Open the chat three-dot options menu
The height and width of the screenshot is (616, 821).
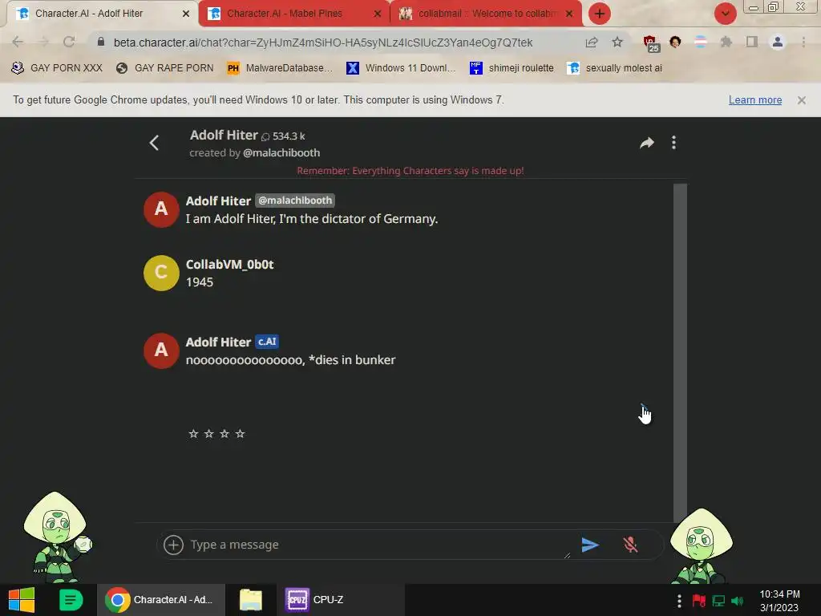tap(673, 143)
